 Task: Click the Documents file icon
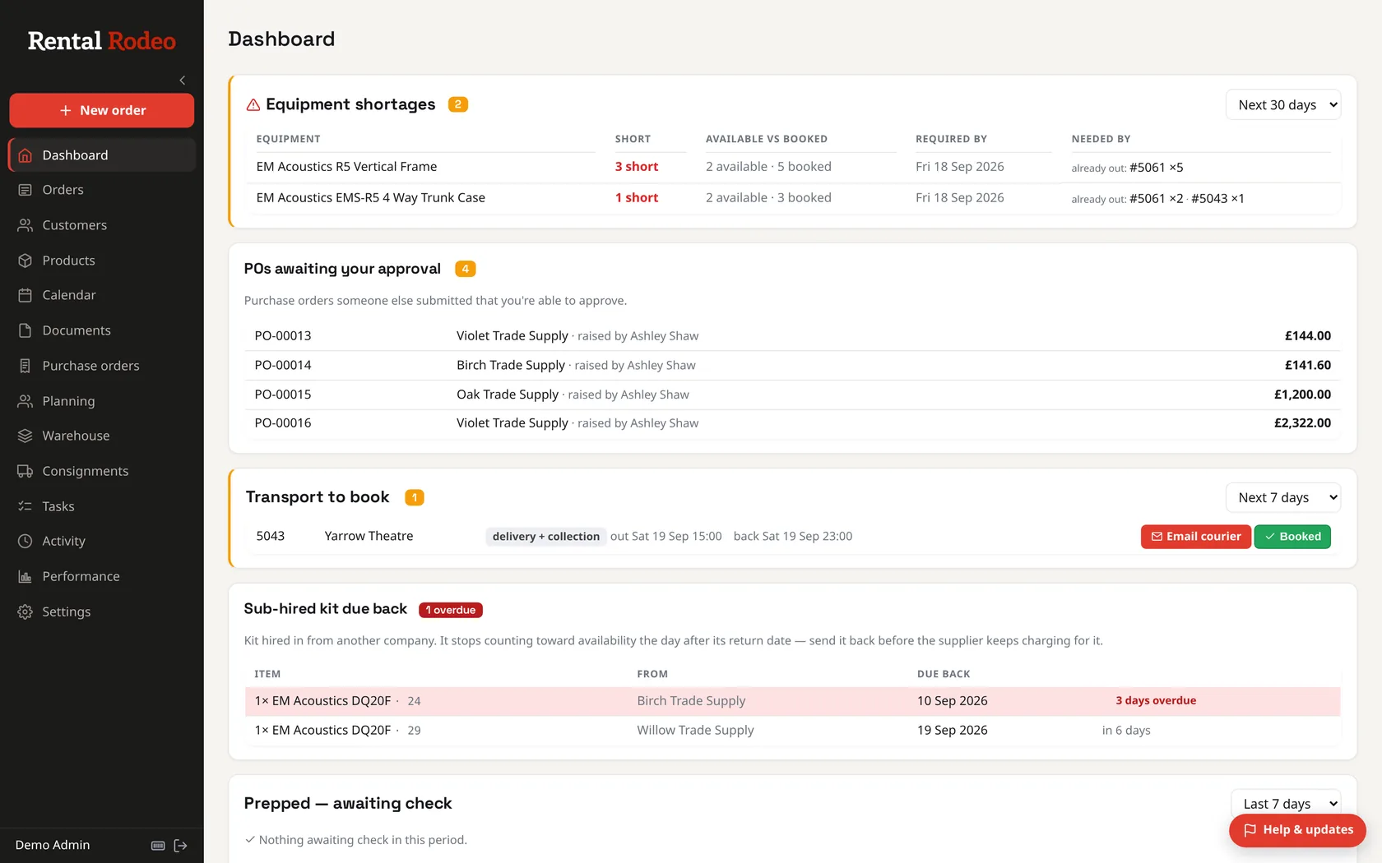tap(26, 330)
